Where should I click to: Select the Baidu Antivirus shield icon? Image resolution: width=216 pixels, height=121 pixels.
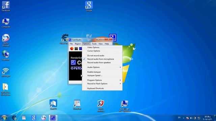pos(101,106)
